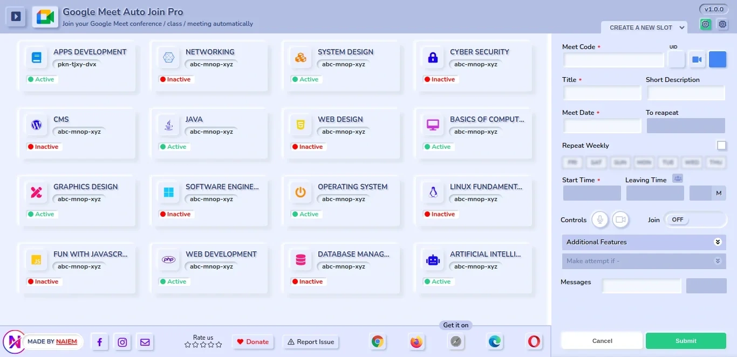The height and width of the screenshot is (357, 737).
Task: Open the 'Make attempt if -' dropdown
Action: tap(644, 261)
